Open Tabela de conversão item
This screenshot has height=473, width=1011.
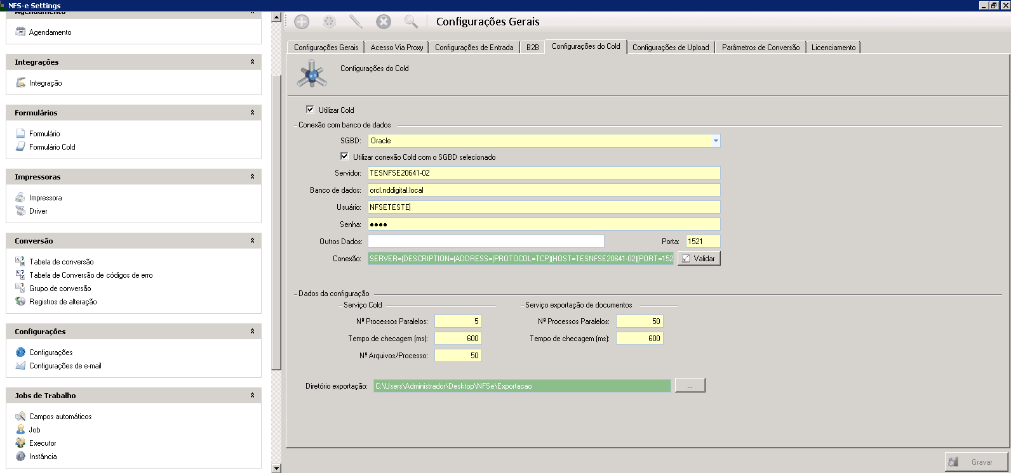61,262
